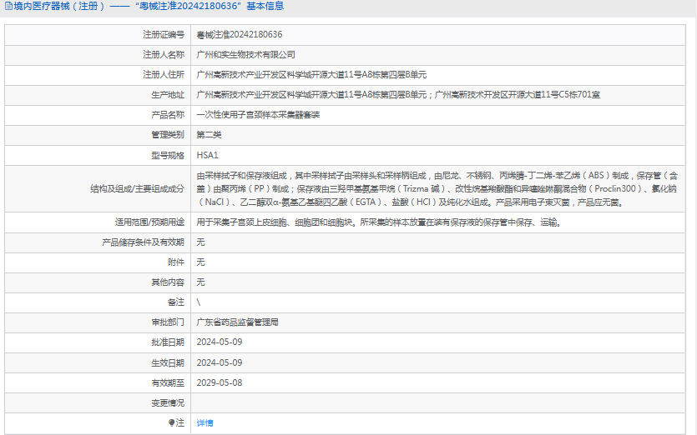Select 无 value in 产品储存条件及有效期 row
697x435 pixels.
[201, 242]
